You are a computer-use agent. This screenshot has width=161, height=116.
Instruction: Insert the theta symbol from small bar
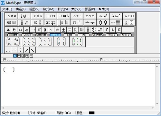click(14, 30)
